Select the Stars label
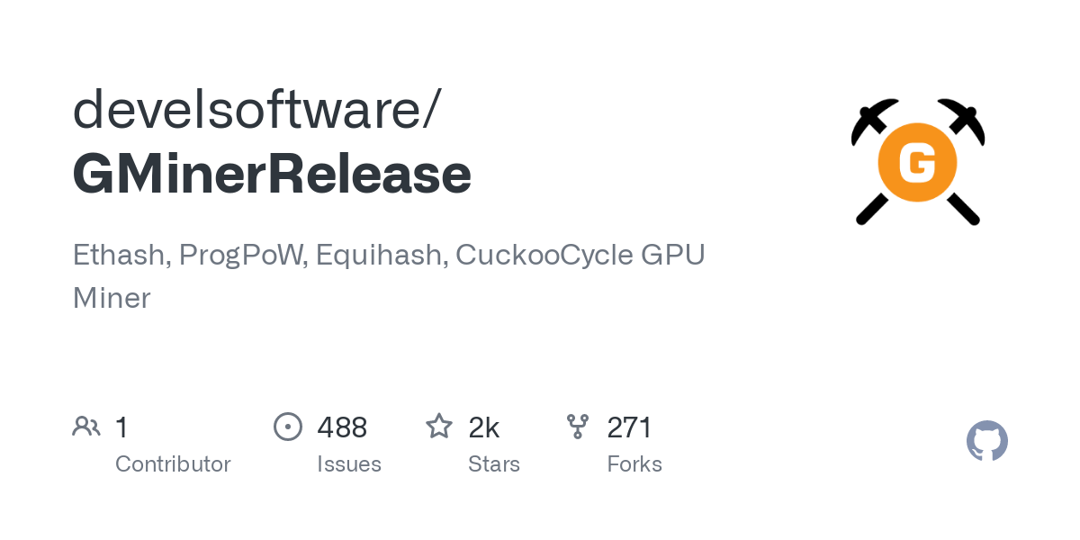The image size is (1080, 540). pos(494,464)
